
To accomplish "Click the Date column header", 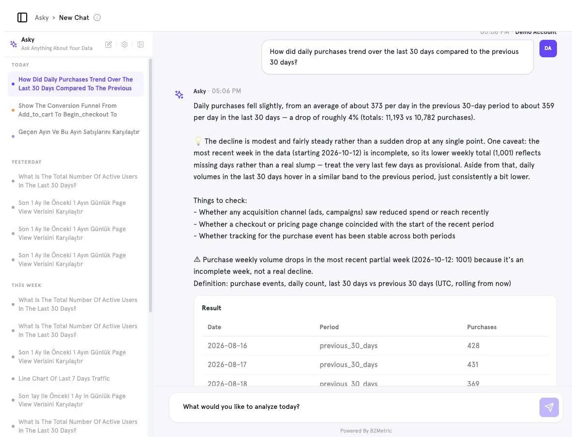I will tap(214, 327).
